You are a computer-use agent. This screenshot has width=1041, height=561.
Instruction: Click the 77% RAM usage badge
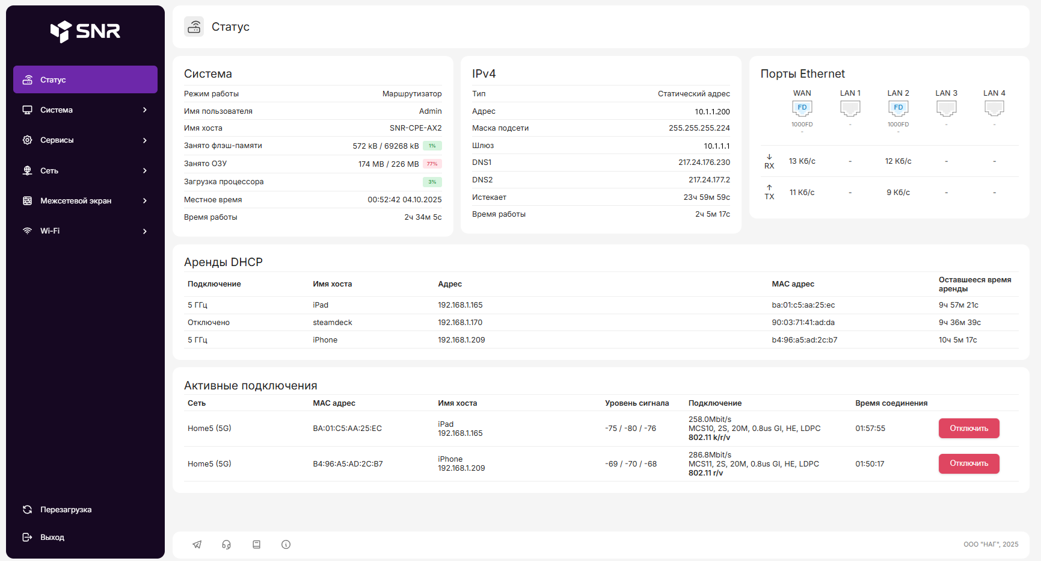click(432, 164)
